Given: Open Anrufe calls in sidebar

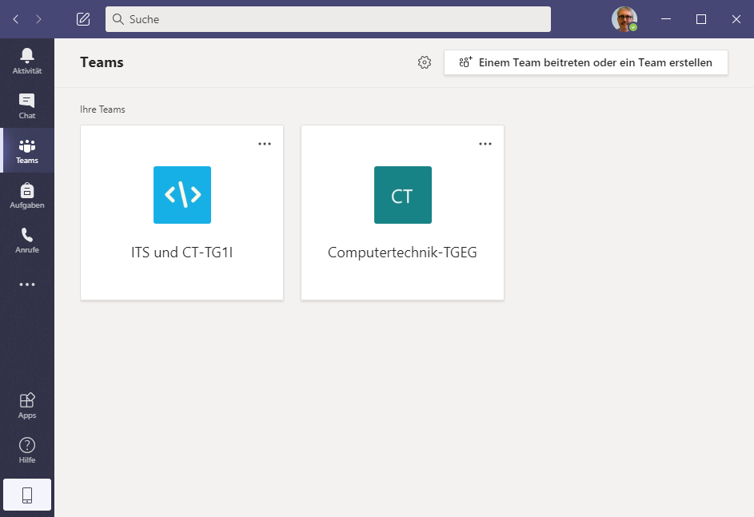Looking at the screenshot, I should point(27,240).
